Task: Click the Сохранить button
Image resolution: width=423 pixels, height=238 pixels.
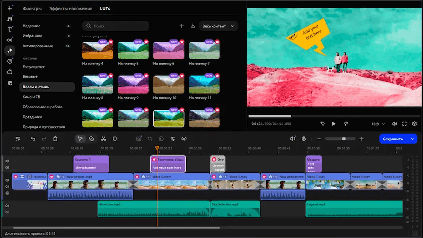Action: pos(393,139)
